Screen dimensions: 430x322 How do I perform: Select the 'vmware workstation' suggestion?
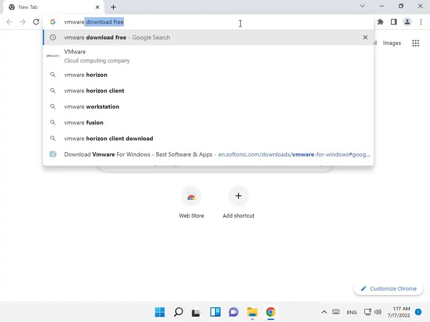[208, 106]
